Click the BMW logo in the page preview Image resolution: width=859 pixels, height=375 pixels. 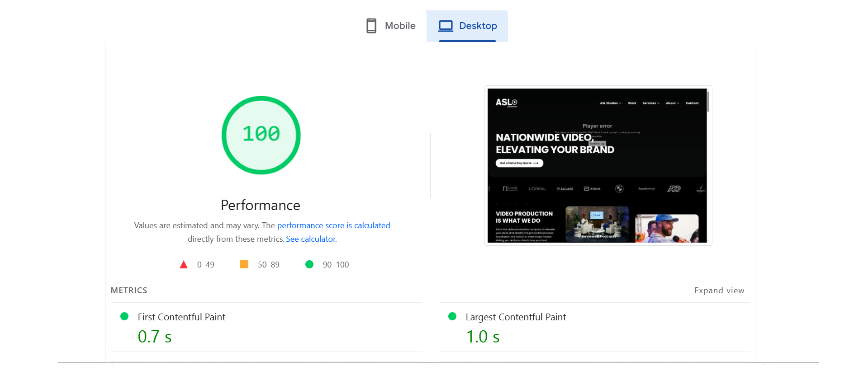click(x=619, y=189)
